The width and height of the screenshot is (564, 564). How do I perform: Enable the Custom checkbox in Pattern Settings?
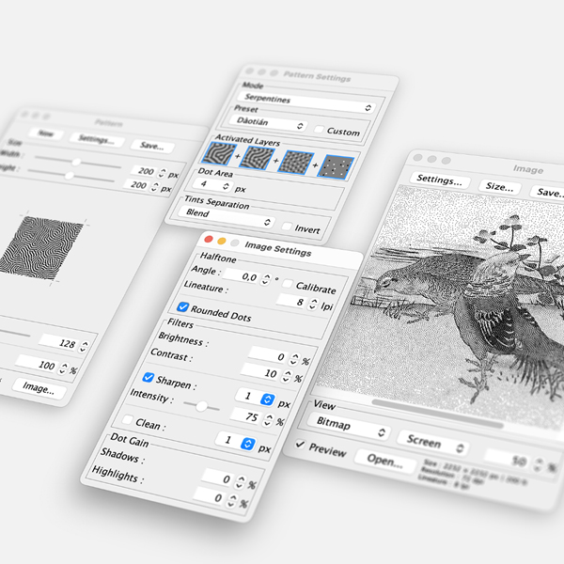coord(319,130)
